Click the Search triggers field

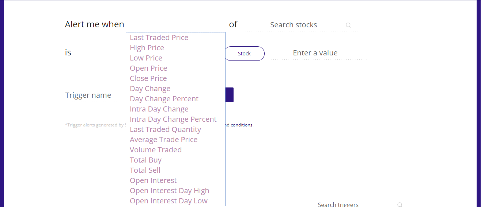[356, 204]
